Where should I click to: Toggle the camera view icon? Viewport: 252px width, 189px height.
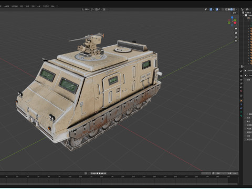coord(236,37)
